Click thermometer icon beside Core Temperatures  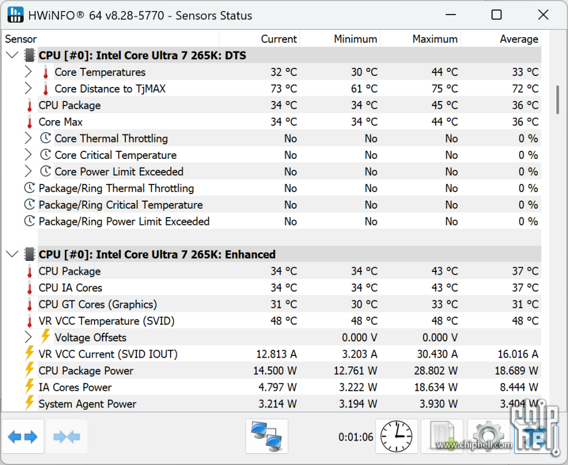[x=46, y=72]
